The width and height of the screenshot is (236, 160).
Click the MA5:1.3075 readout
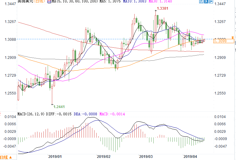110,2
